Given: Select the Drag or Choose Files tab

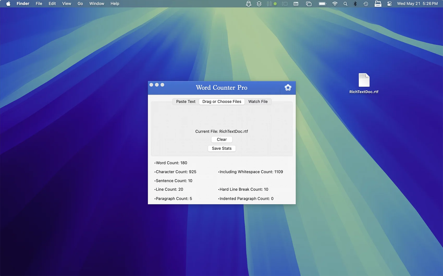Looking at the screenshot, I should click(222, 102).
